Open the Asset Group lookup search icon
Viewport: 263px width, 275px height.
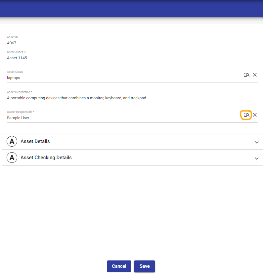coord(246,75)
